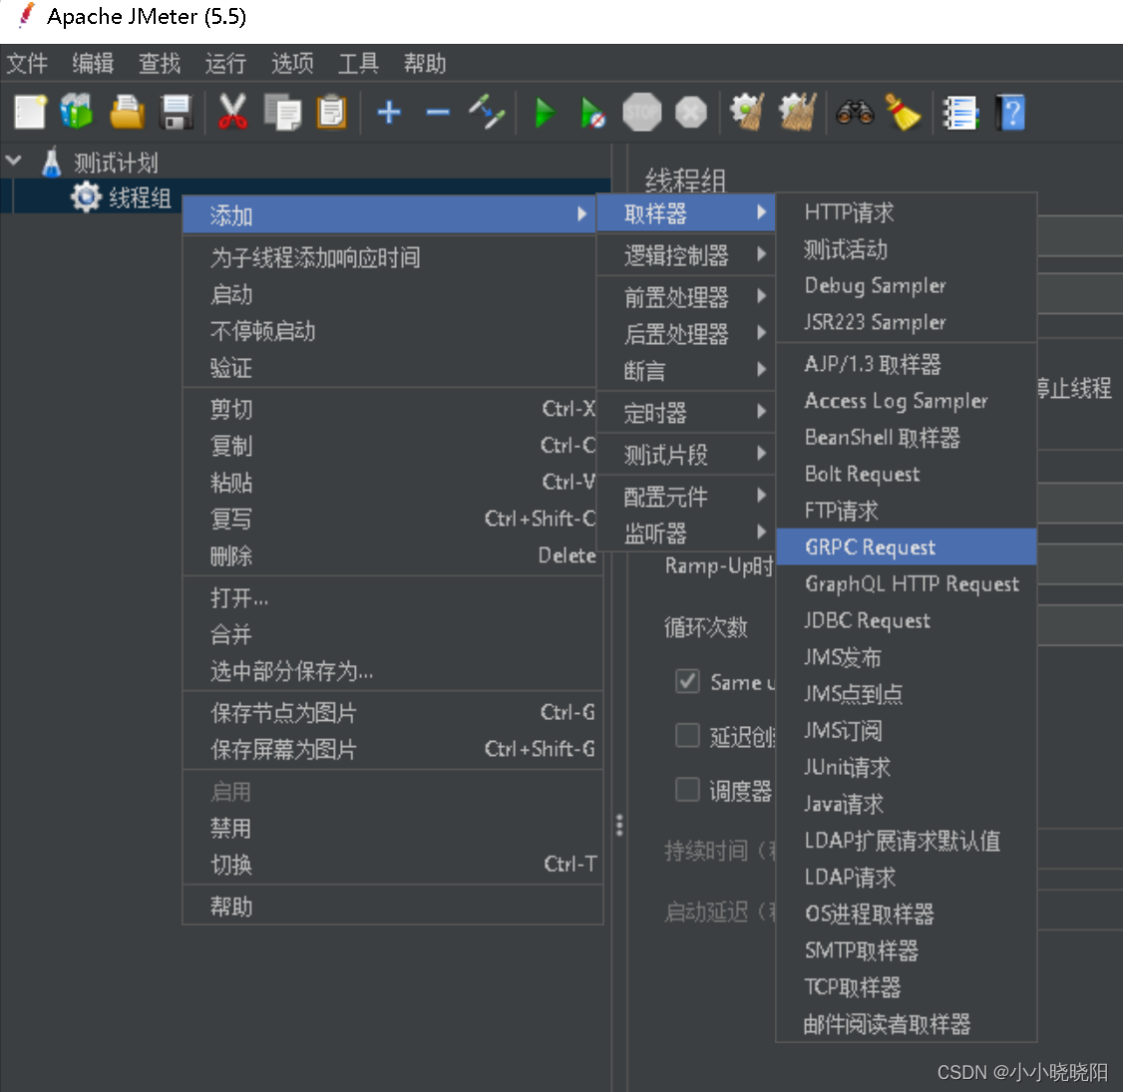Open the 配置元件 submenu
The height and width of the screenshot is (1092, 1123).
point(686,497)
